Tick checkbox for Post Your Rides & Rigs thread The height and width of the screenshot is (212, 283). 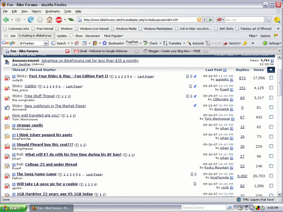[x=271, y=78]
